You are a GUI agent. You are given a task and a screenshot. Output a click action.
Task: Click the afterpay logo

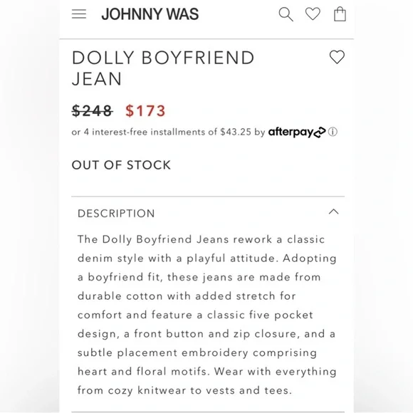(297, 132)
